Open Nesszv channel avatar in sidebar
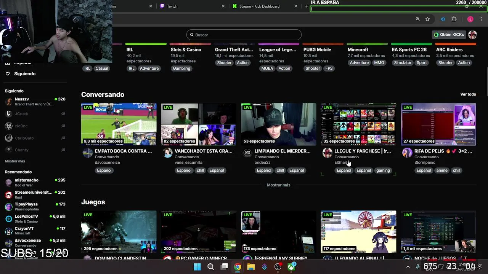488x274 pixels. (x=9, y=102)
